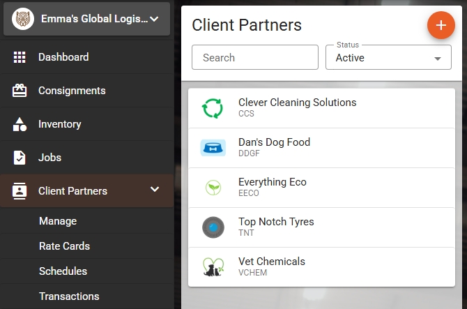The height and width of the screenshot is (309, 467).
Task: Open Rate Cards under Client Partners
Action: (x=86, y=246)
